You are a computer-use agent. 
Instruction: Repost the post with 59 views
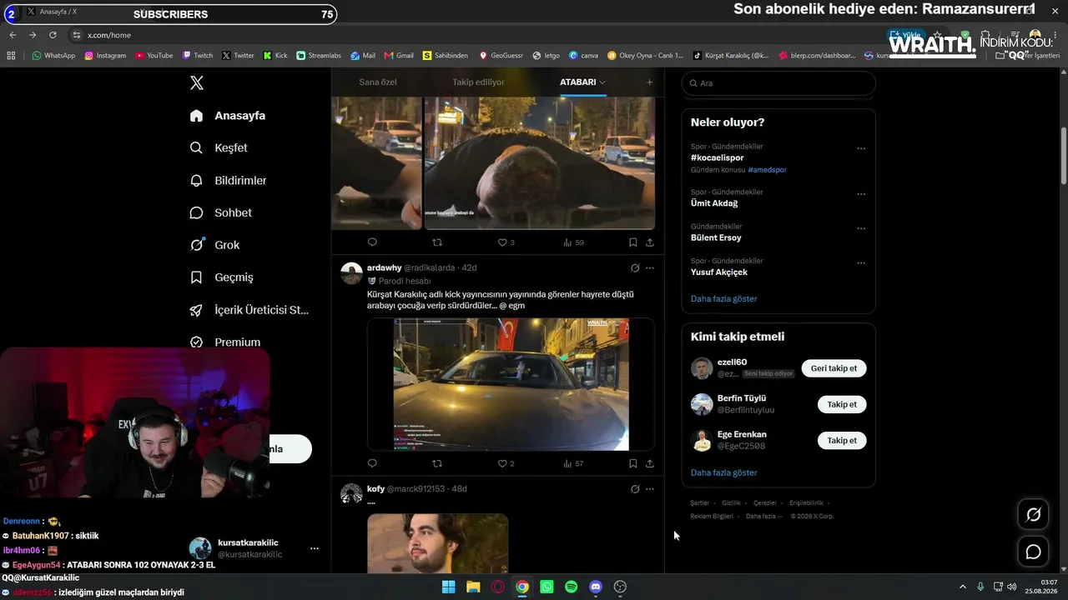point(436,242)
